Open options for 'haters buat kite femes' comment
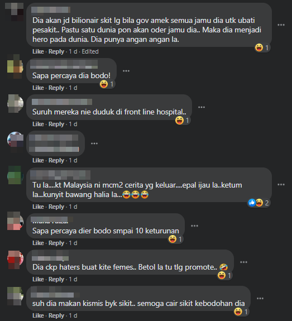 click(x=243, y=262)
